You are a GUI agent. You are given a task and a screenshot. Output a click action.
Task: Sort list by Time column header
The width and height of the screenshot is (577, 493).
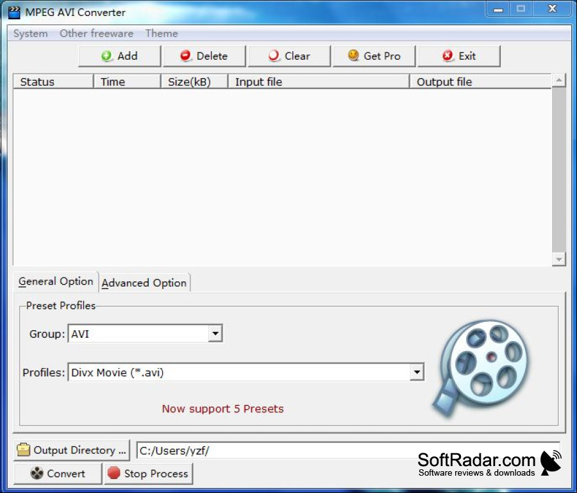click(x=128, y=81)
